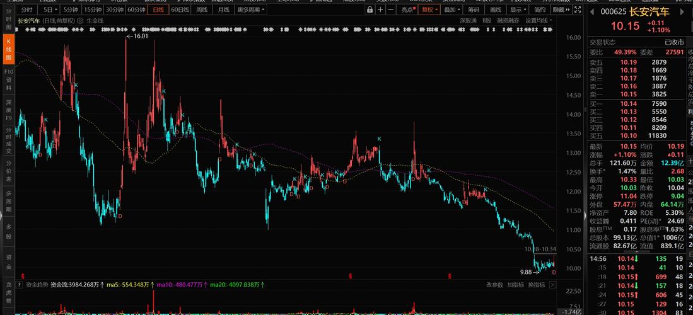
Task: Switch to 5分钟 period
Action: click(x=71, y=9)
